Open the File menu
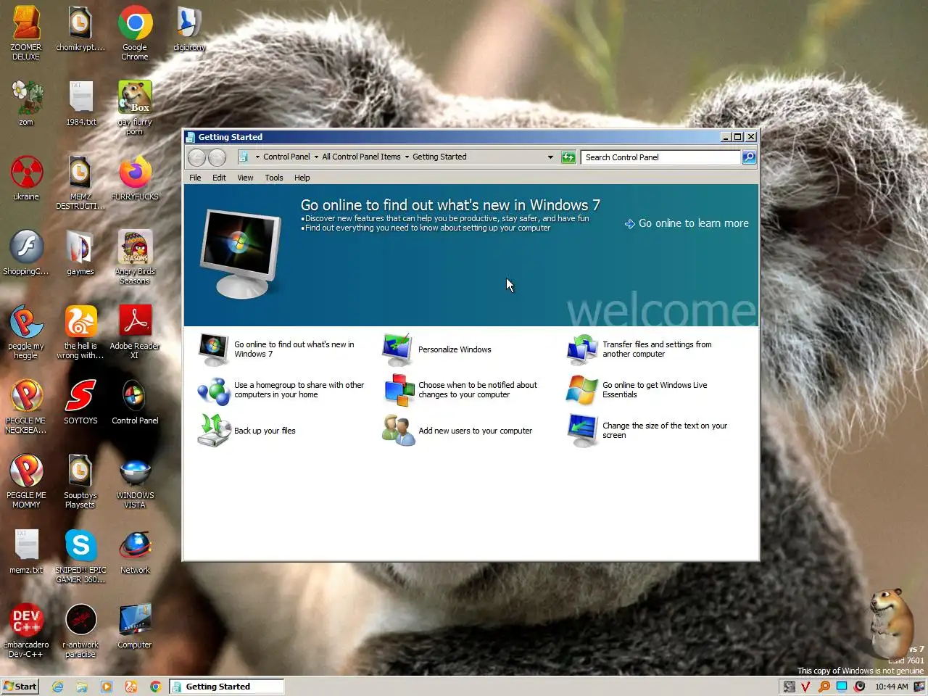Viewport: 928px width, 696px height. (x=195, y=178)
